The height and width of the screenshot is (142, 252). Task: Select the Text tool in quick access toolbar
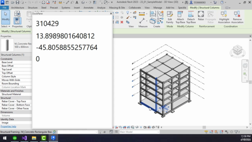77,2
